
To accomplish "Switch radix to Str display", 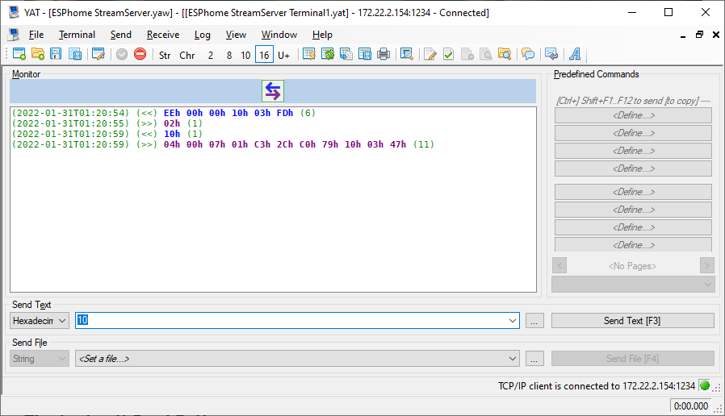I will (165, 55).
